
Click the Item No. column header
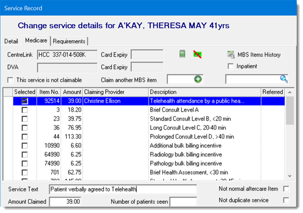click(x=49, y=92)
